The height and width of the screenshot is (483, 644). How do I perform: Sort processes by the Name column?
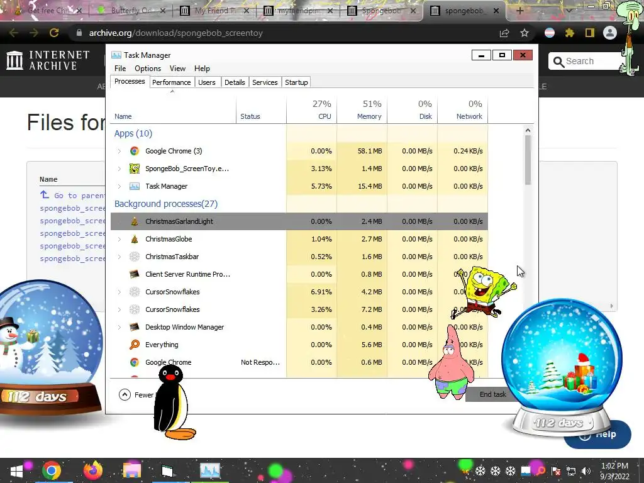pos(174,109)
